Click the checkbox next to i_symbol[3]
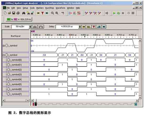 [8, 75]
